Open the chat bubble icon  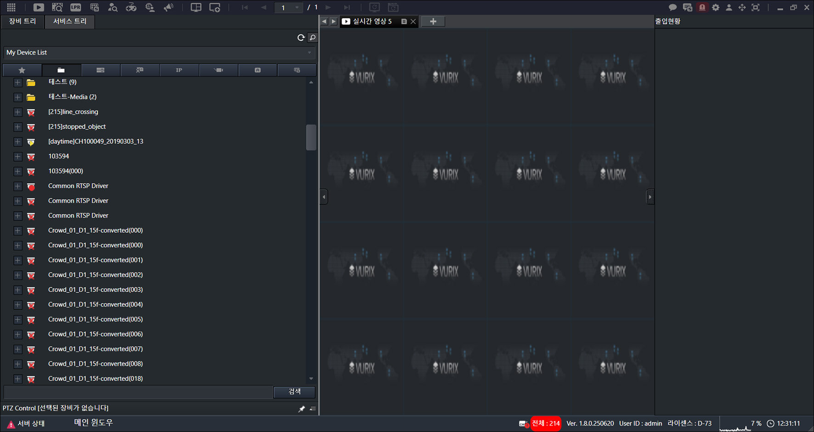click(x=673, y=7)
